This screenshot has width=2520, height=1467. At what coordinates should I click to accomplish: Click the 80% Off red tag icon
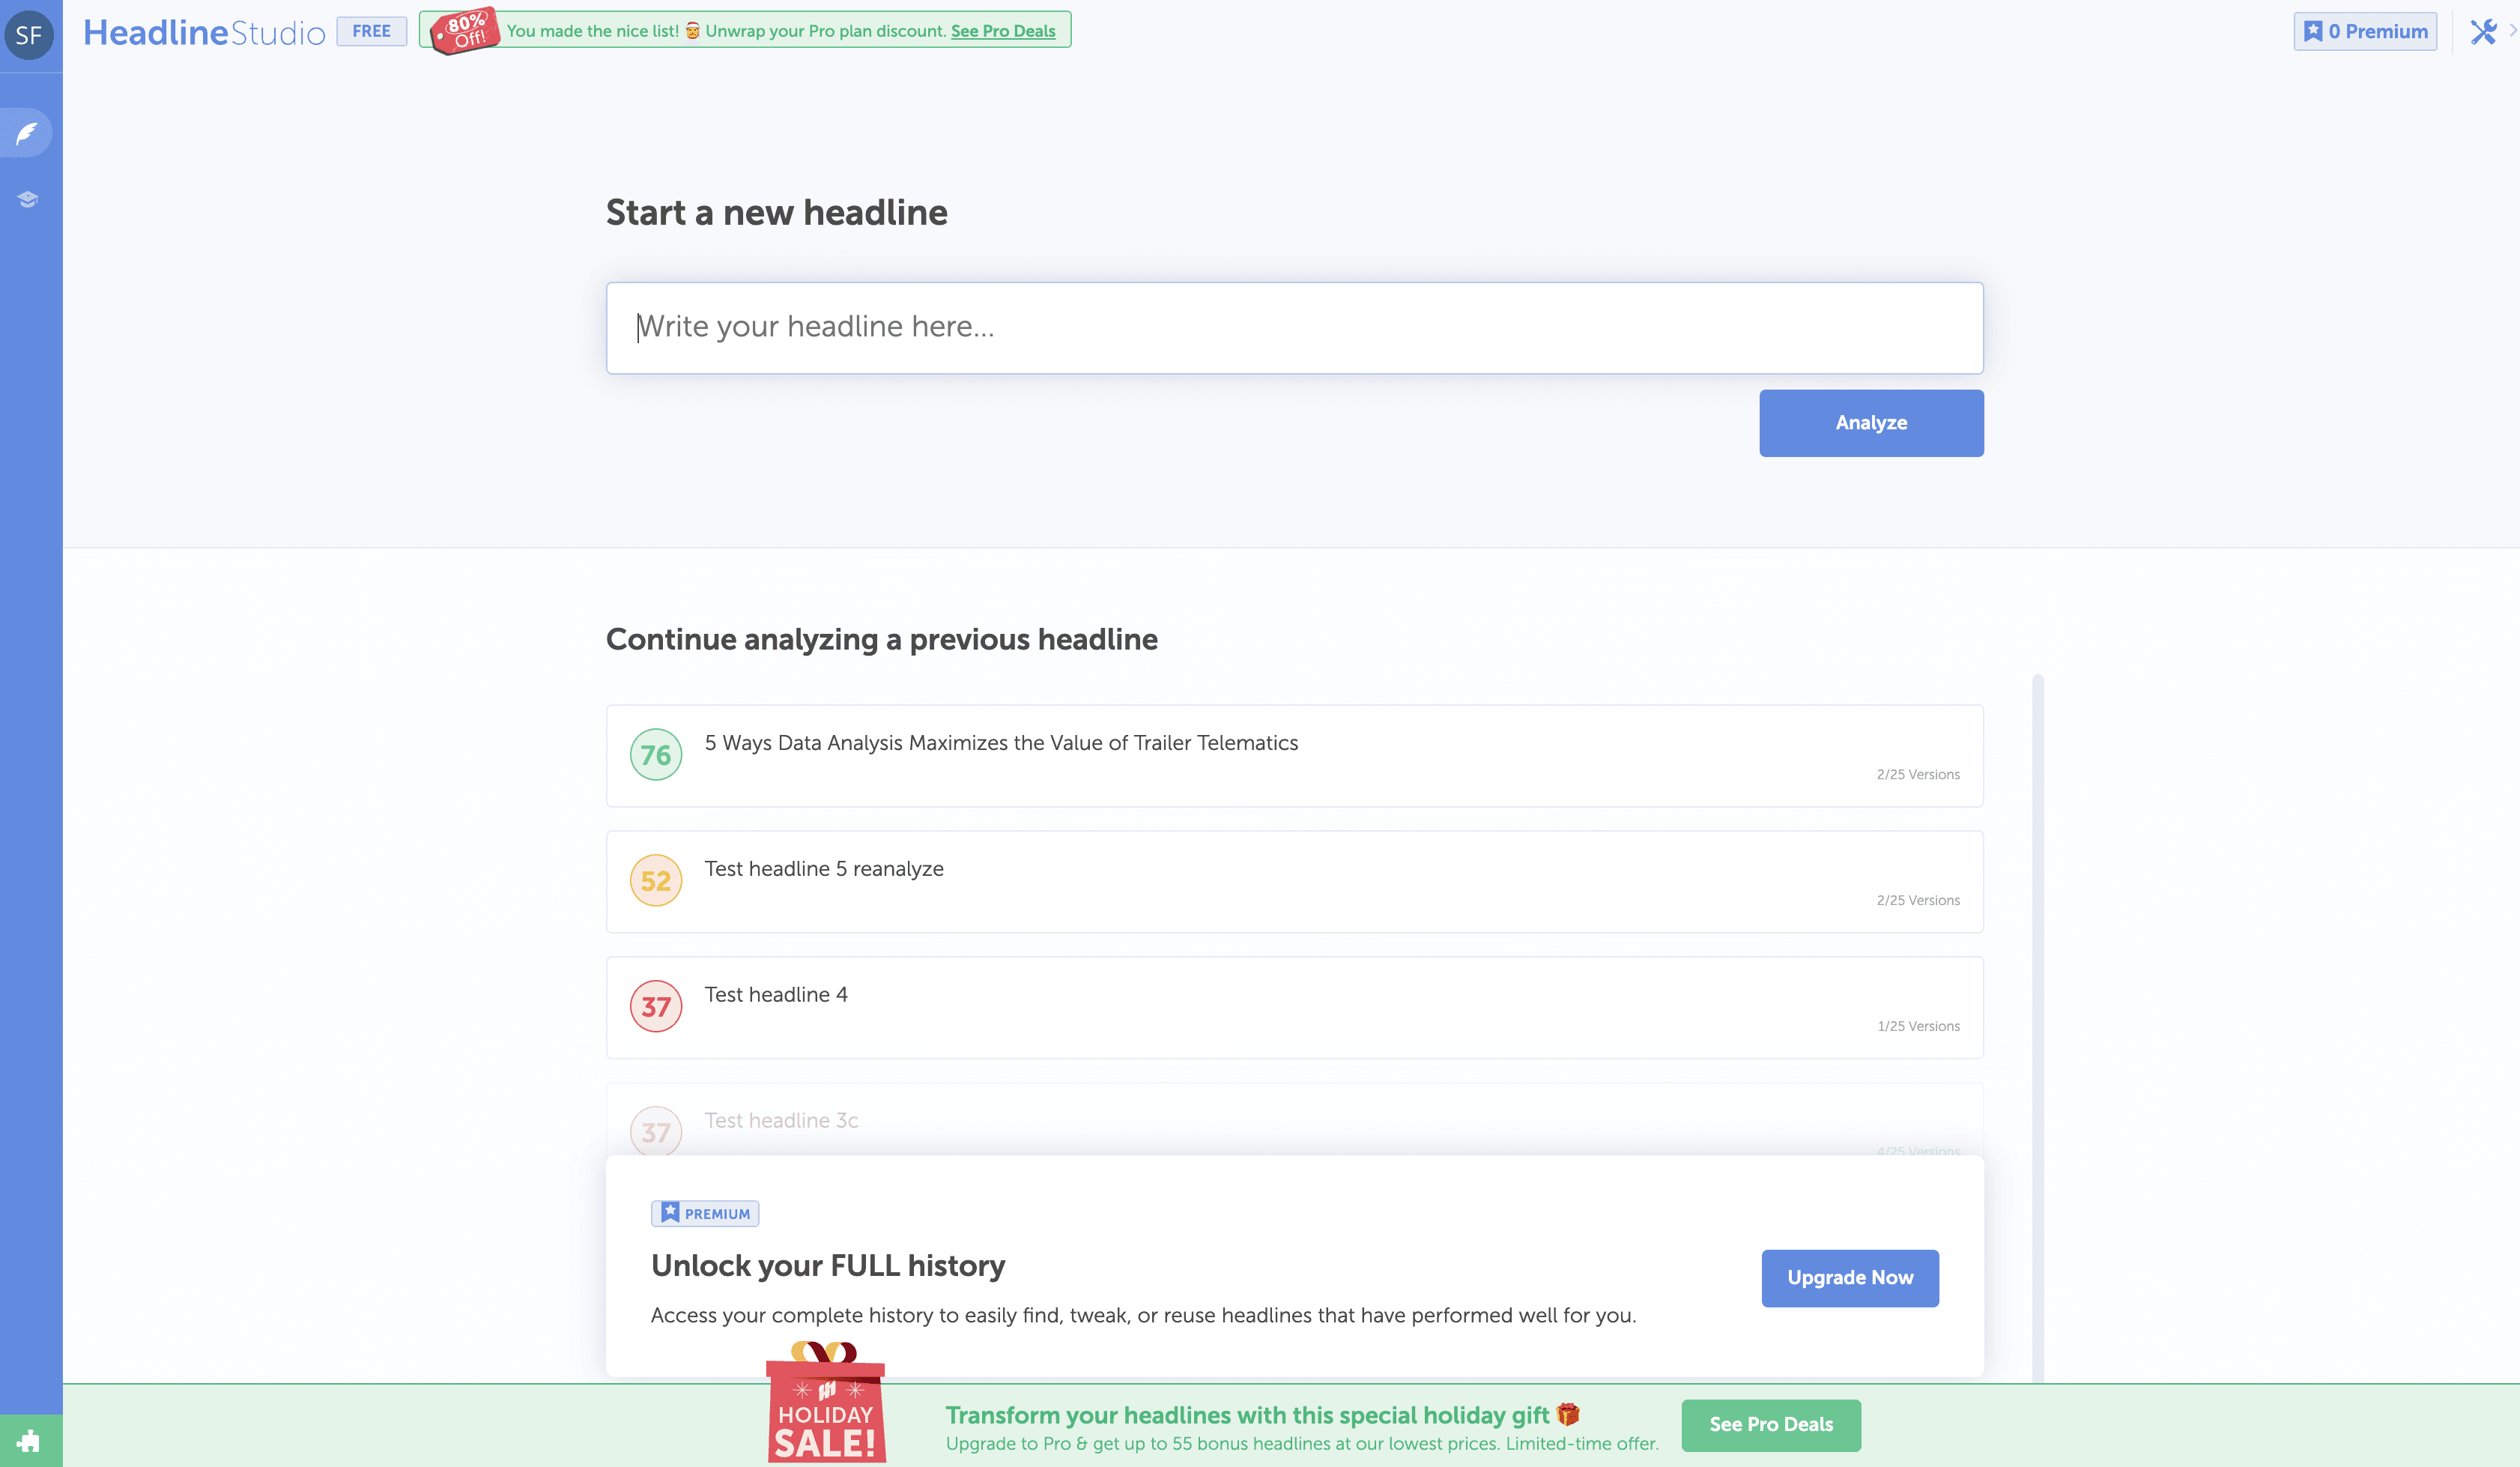point(464,31)
